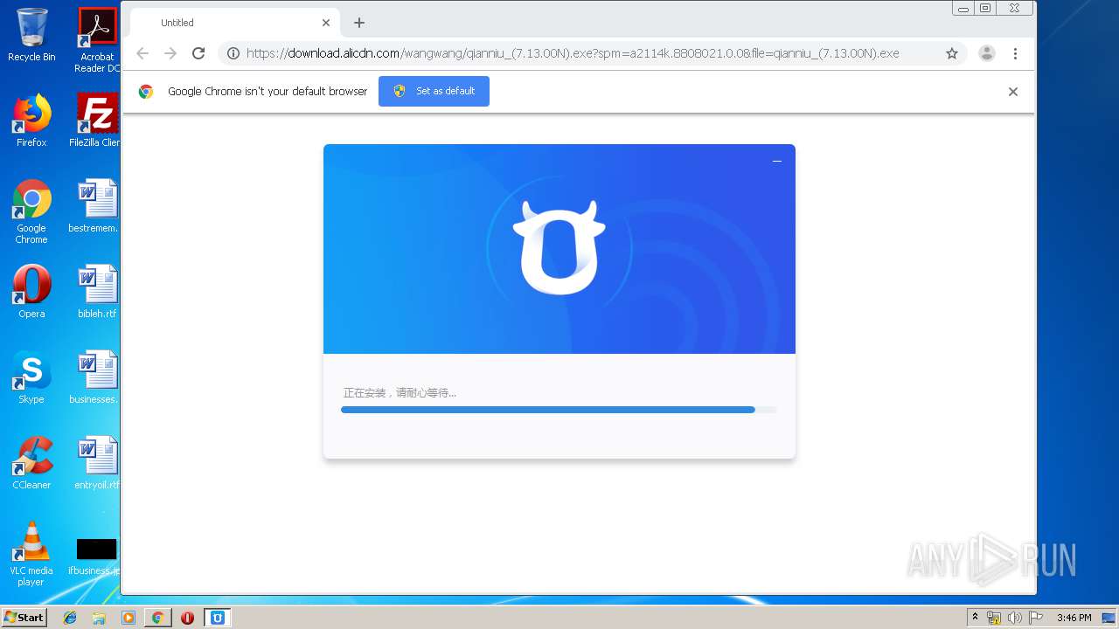Screen dimensions: 1119x629
Task: Click the Qianniu bull logo
Action: click(x=559, y=247)
